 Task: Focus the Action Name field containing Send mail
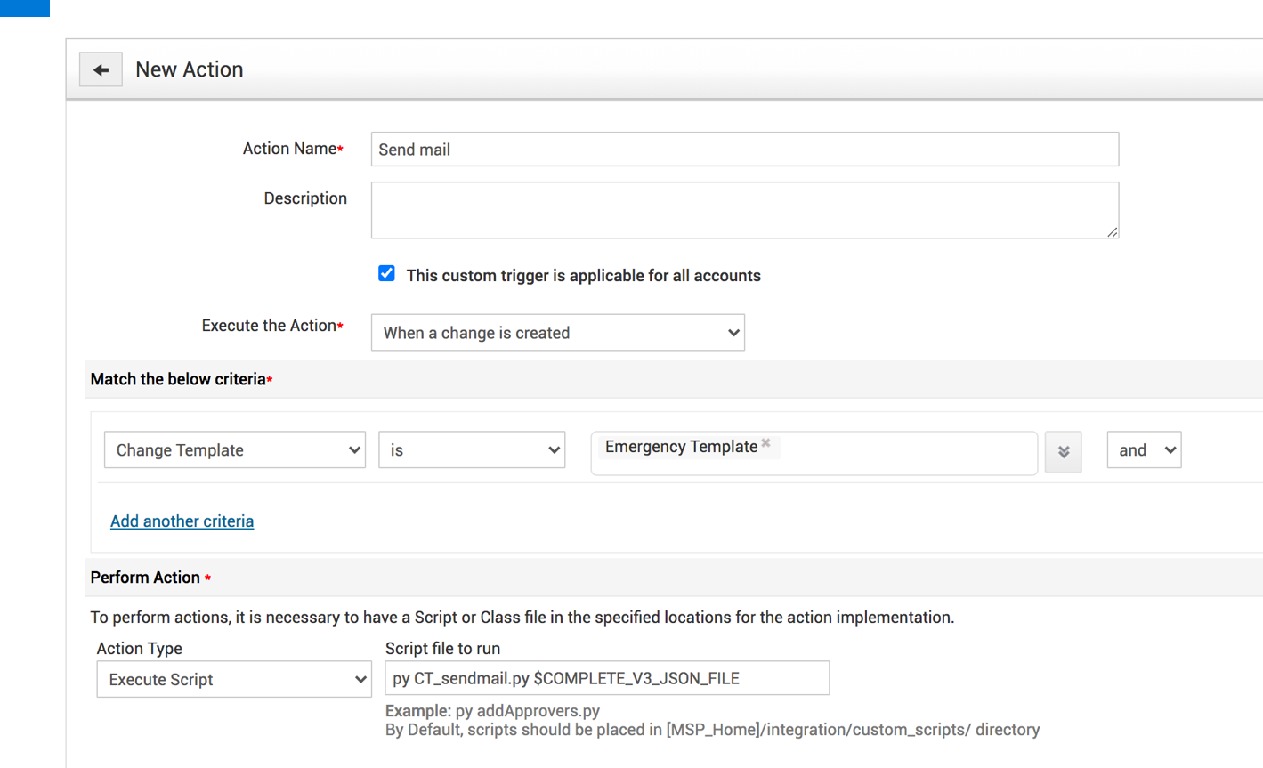pyautogui.click(x=744, y=150)
